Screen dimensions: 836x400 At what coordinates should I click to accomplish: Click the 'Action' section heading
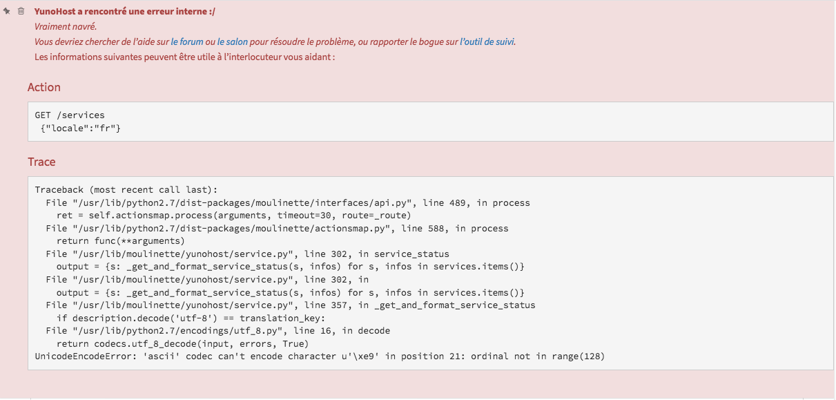point(44,87)
